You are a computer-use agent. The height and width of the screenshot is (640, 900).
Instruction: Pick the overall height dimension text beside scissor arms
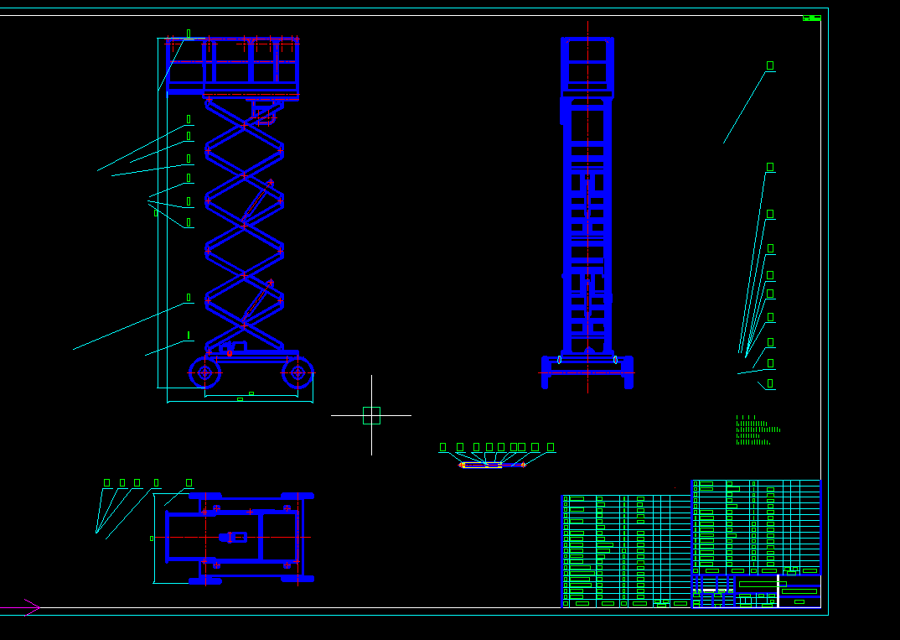(156, 213)
